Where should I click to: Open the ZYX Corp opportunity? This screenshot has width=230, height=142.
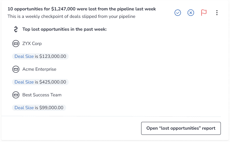click(x=32, y=44)
